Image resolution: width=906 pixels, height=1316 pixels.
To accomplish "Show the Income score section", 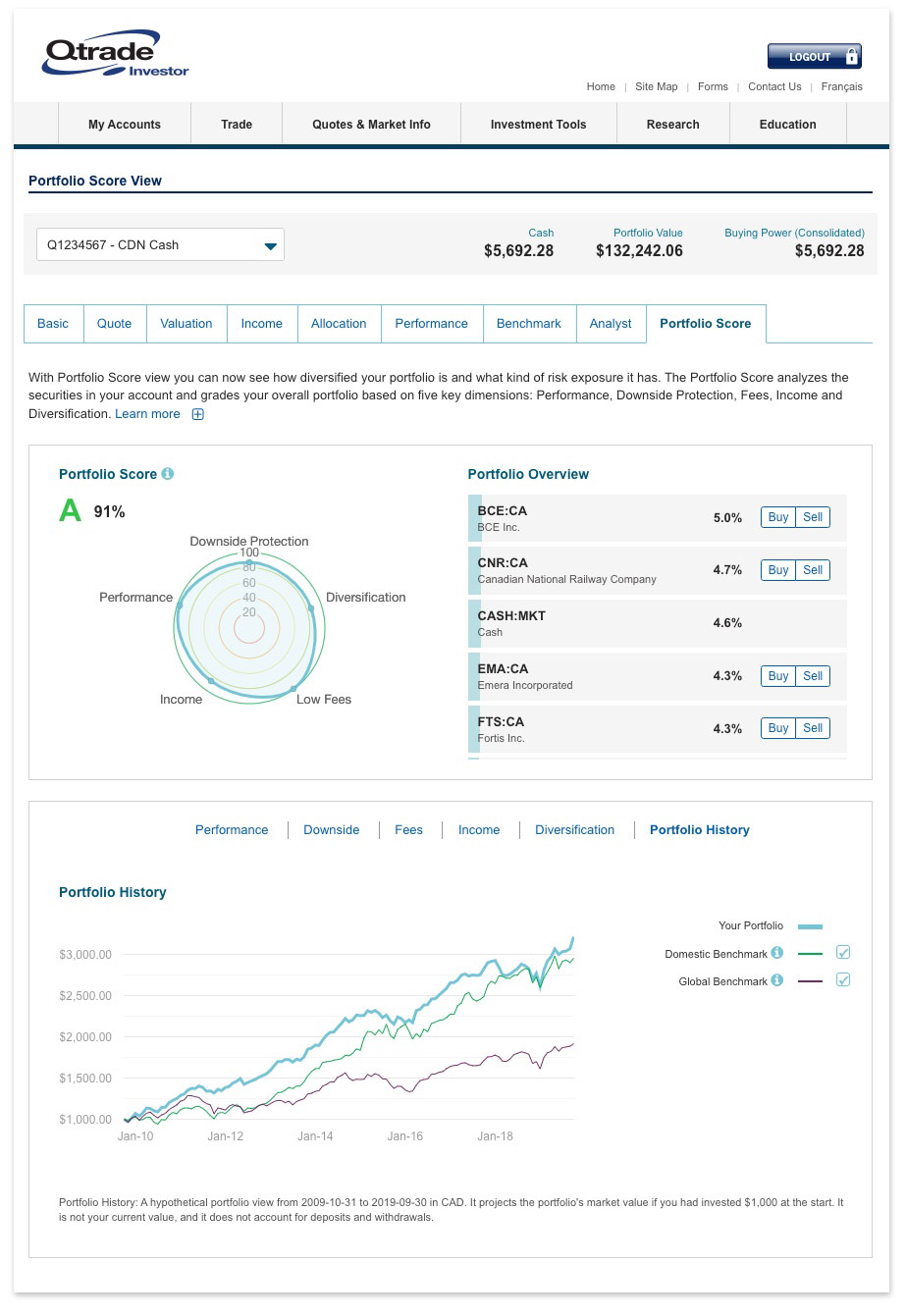I will pos(479,830).
